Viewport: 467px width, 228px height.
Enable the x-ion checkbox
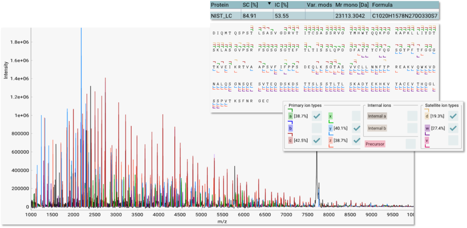coord(356,116)
